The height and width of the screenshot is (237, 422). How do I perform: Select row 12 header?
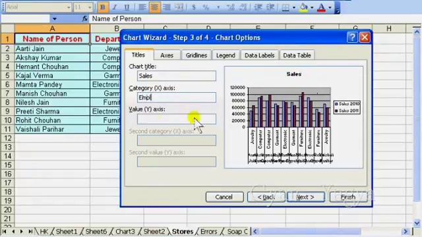click(x=7, y=138)
